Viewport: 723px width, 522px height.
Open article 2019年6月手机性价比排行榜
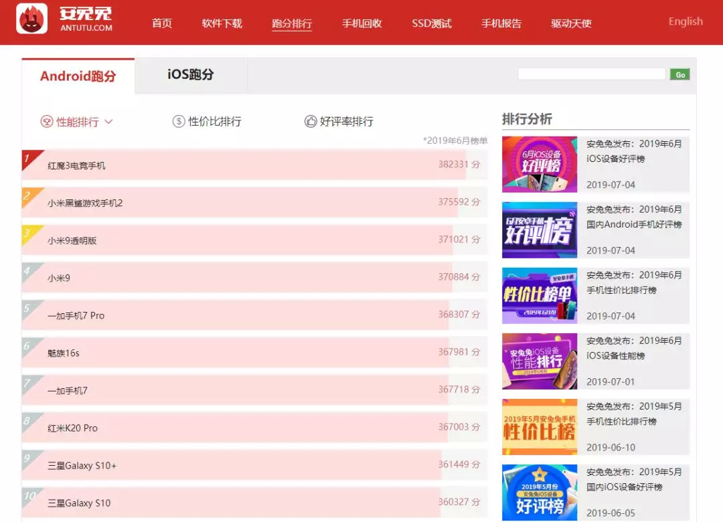click(x=634, y=282)
